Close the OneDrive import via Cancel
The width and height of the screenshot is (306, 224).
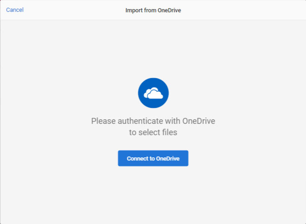click(15, 10)
